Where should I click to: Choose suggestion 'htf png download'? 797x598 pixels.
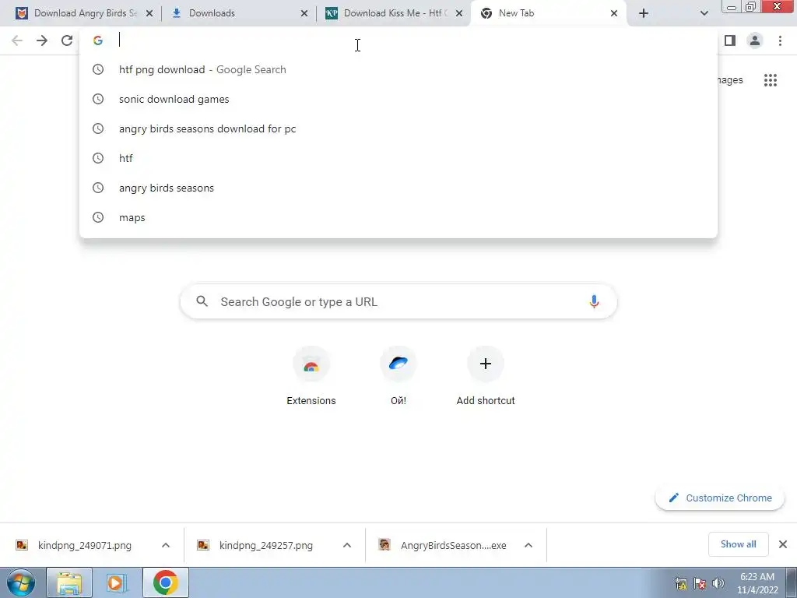coord(398,69)
